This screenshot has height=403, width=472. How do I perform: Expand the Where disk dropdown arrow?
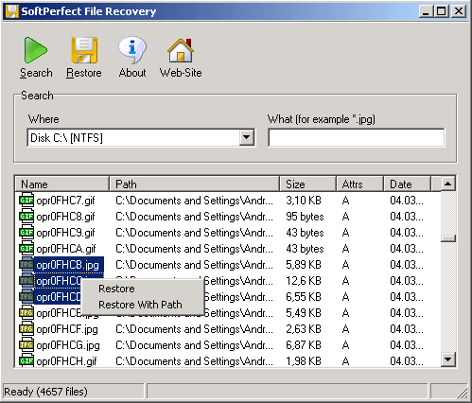[247, 137]
